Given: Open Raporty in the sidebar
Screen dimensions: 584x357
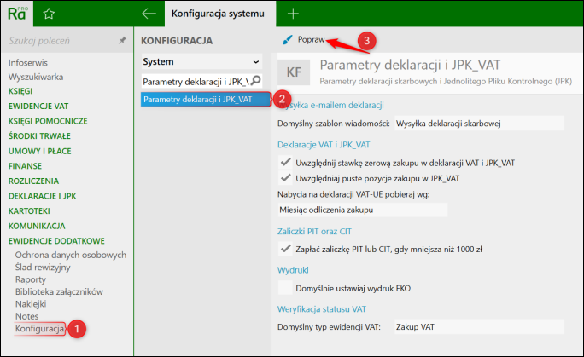Looking at the screenshot, I should [31, 279].
